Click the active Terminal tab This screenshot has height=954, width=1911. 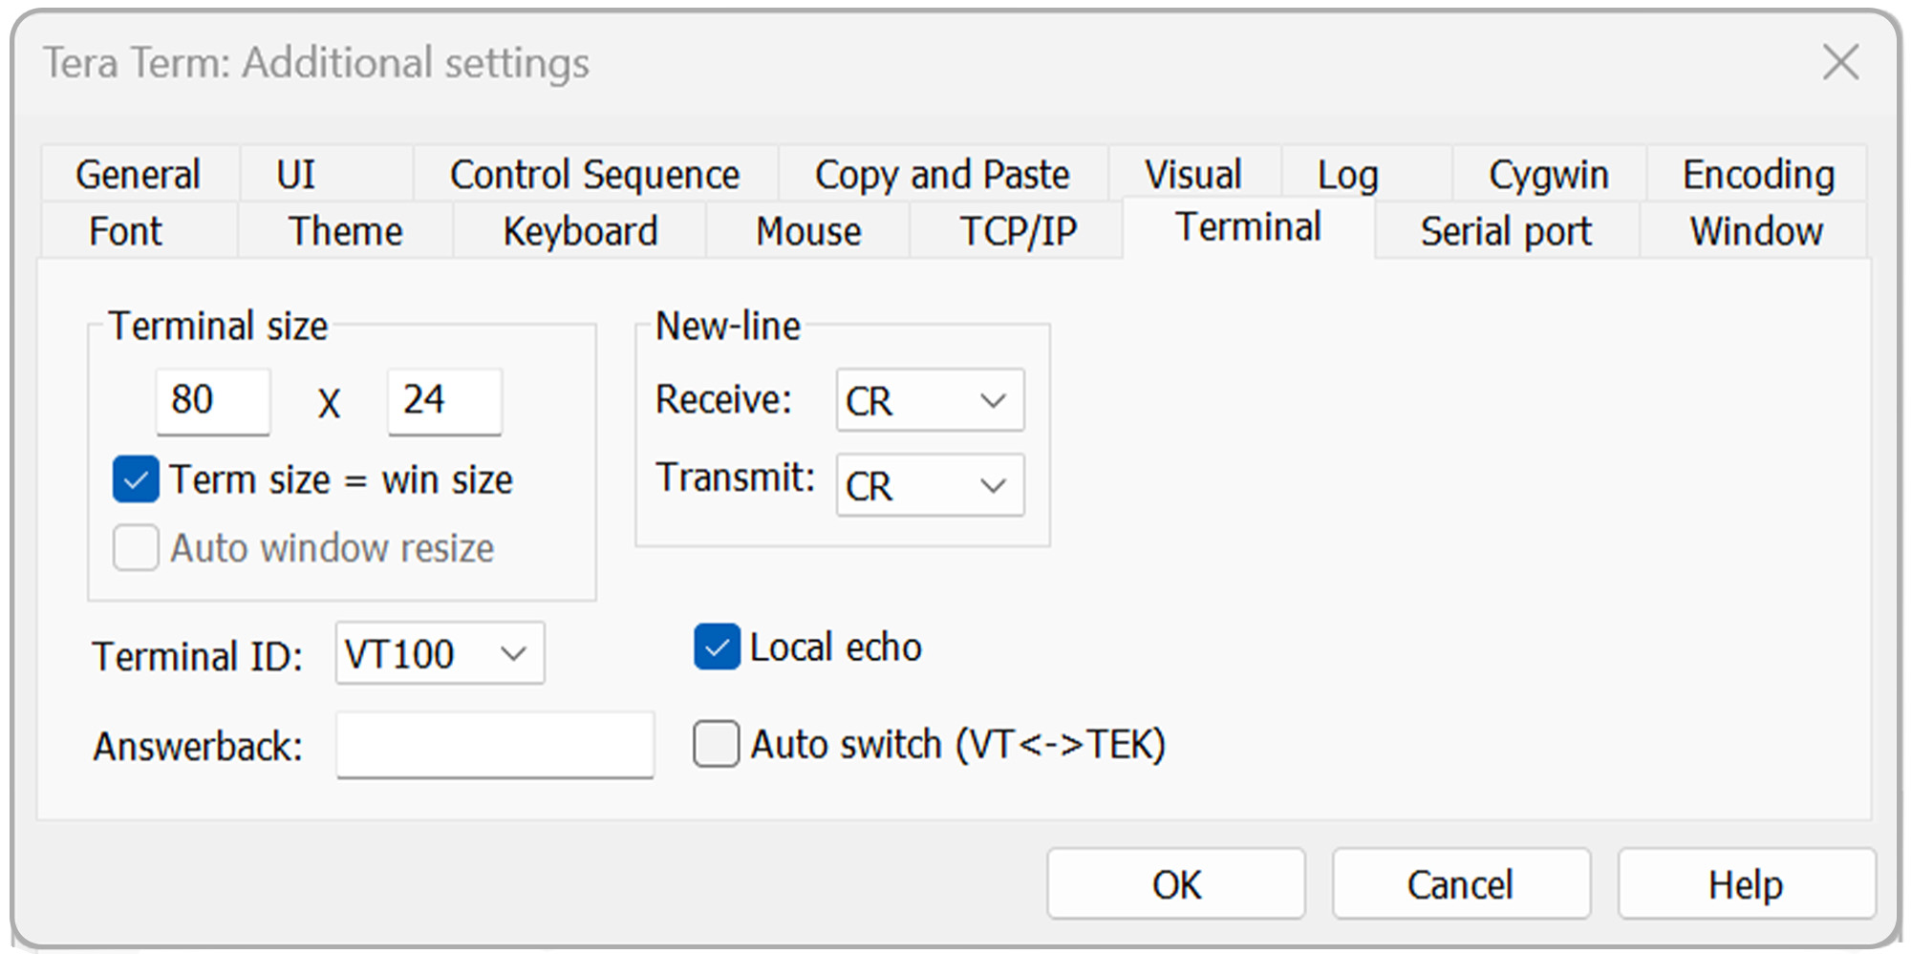[1249, 227]
